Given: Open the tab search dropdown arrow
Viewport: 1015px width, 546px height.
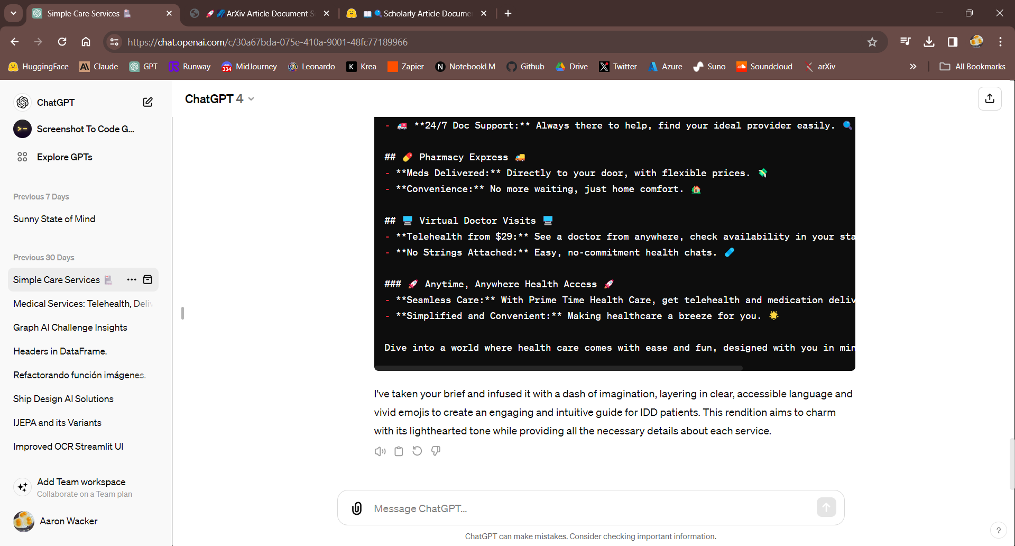Looking at the screenshot, I should (13, 13).
